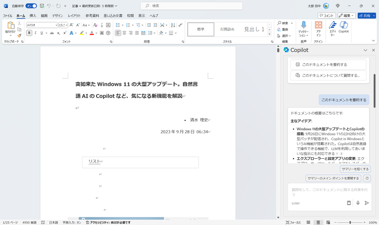379x225 pixels.
Task: Open prompt guide in Copilot input
Action: click(x=349, y=203)
